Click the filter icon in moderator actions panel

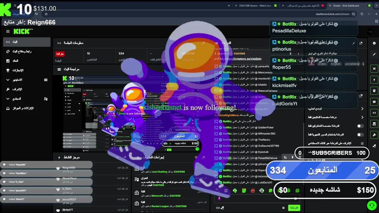(x=196, y=158)
